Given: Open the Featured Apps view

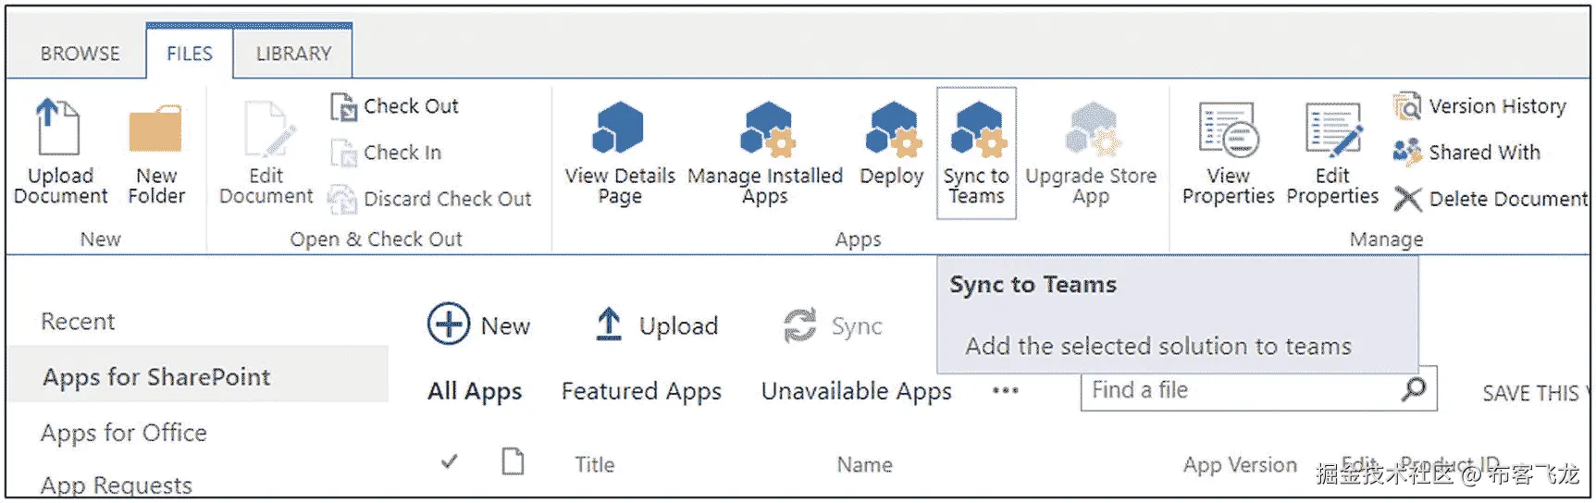Looking at the screenshot, I should [641, 391].
